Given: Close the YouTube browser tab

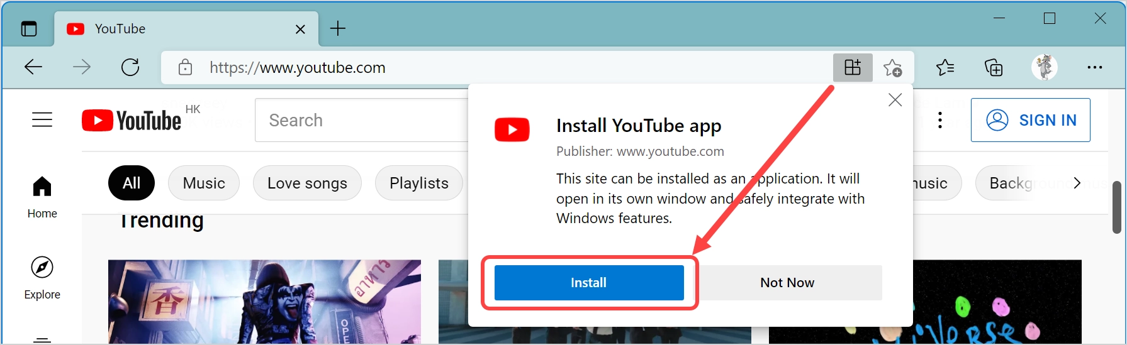Looking at the screenshot, I should [x=300, y=29].
